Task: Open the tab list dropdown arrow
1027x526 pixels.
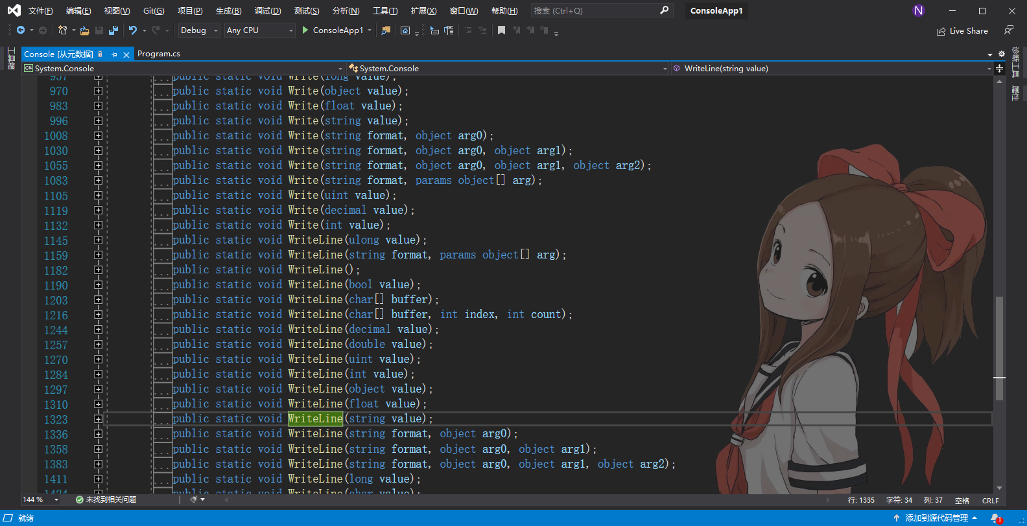Action: 990,54
